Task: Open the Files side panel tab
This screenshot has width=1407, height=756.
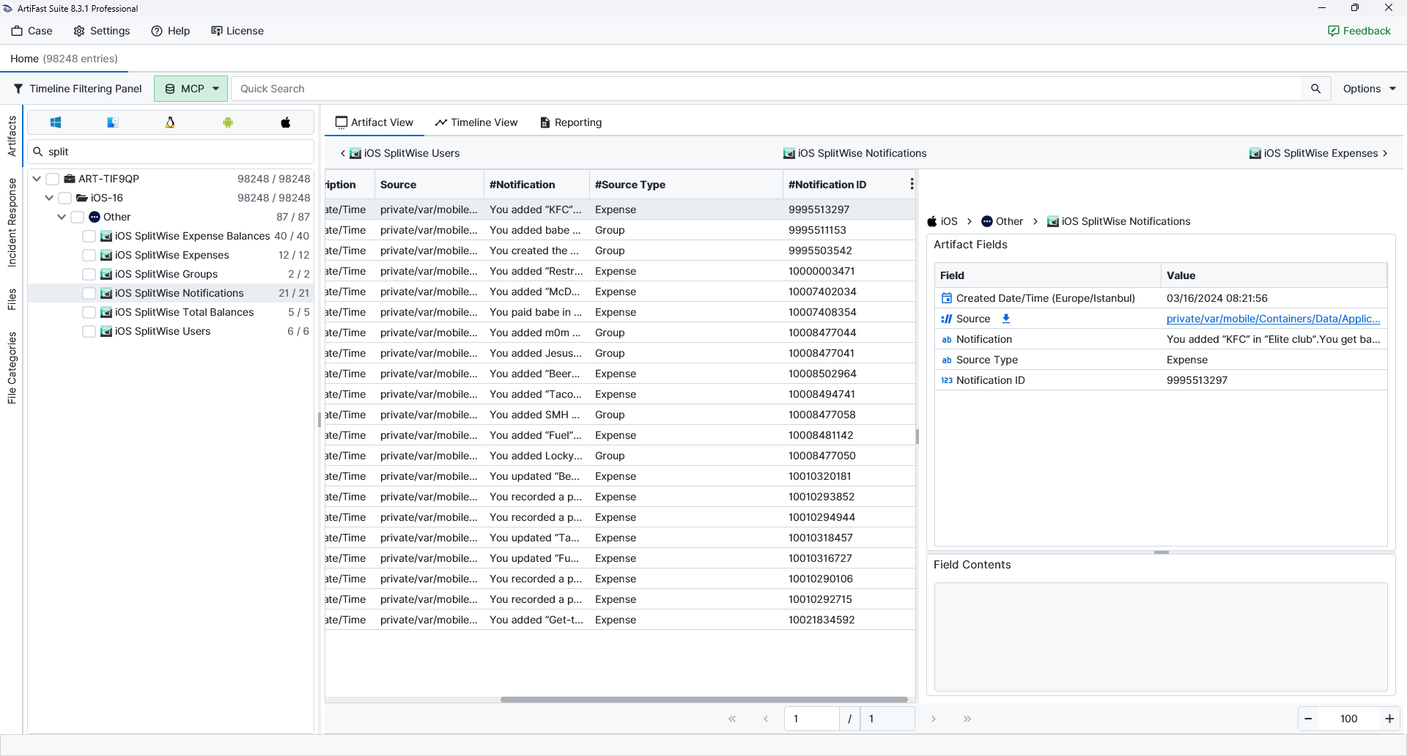Action: (x=12, y=300)
